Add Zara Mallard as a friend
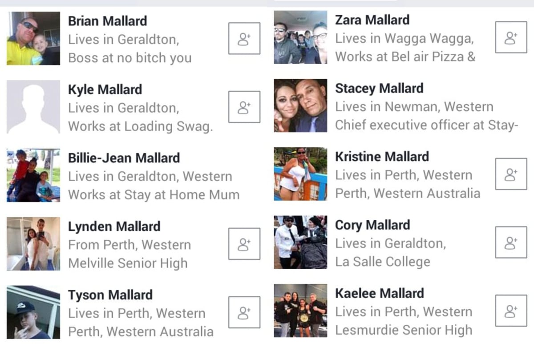Viewport: 534px width, 344px height. pyautogui.click(x=511, y=37)
